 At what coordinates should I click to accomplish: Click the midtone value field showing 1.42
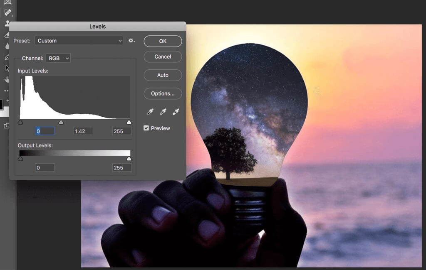(x=83, y=131)
